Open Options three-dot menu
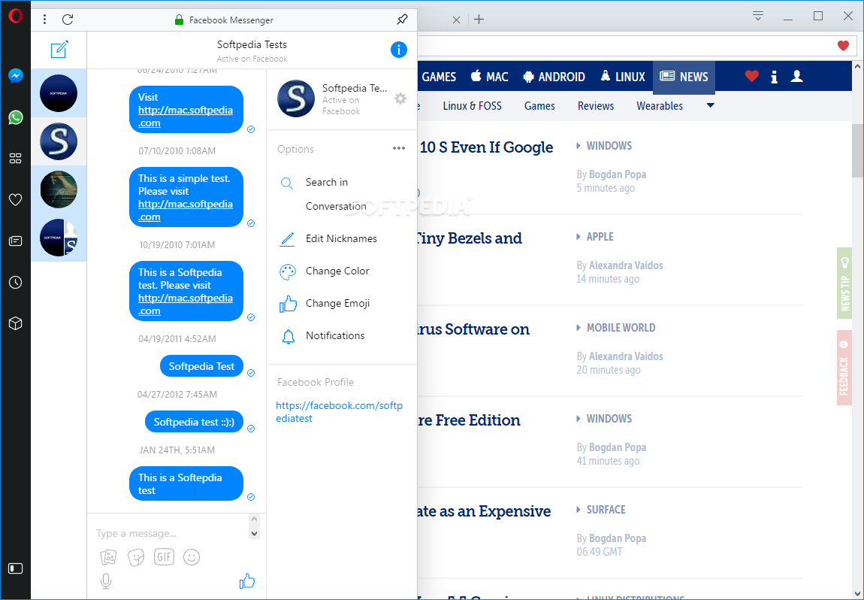864x600 pixels. click(399, 148)
